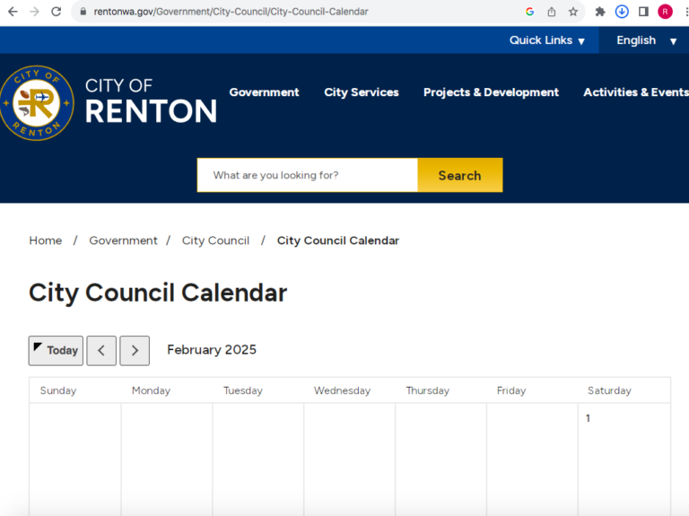Open the profile avatar button

665,12
